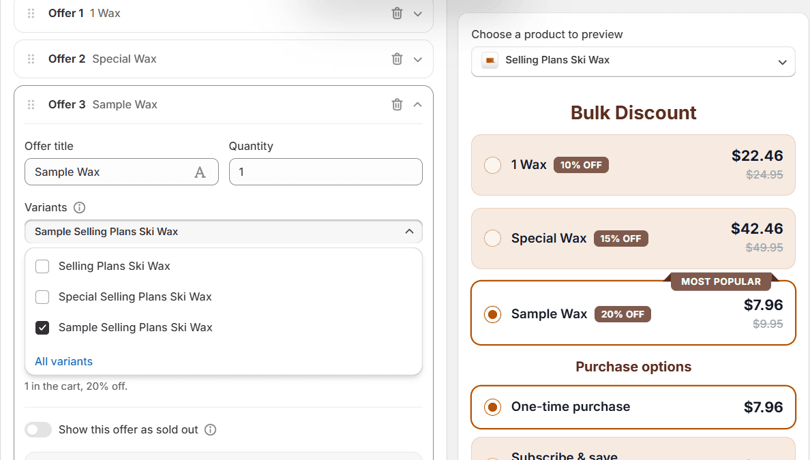Expand Offer 2 with the chevron
Screen dimensions: 810x460
418,59
